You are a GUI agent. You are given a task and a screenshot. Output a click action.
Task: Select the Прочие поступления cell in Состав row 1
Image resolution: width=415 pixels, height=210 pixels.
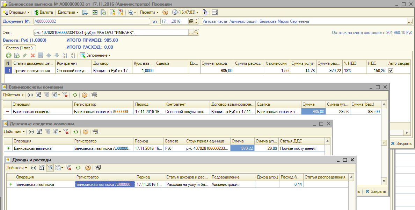pos(34,71)
